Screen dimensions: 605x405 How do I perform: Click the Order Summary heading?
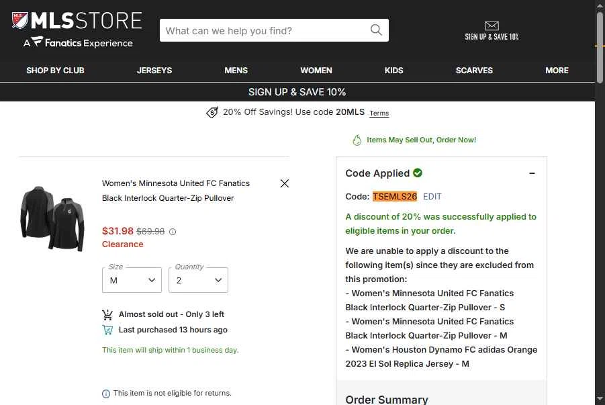387,400
